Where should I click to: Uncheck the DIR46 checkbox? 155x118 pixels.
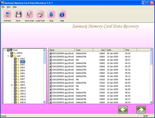click(12, 53)
